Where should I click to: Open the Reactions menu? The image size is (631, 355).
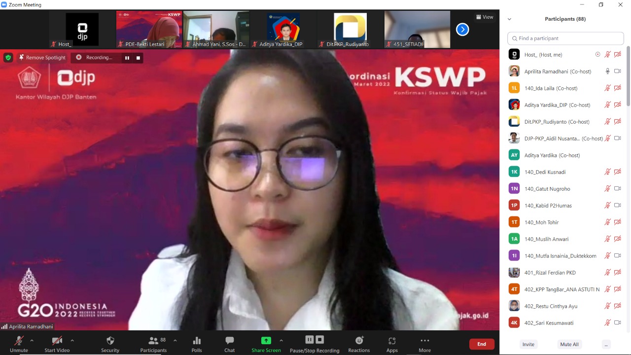tap(359, 343)
